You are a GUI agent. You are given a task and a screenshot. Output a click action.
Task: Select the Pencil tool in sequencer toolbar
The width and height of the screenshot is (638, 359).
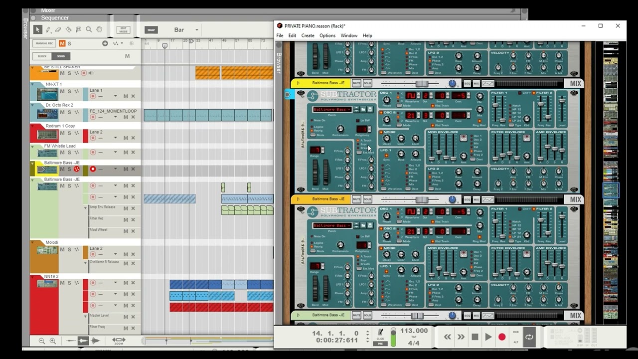coord(48,30)
